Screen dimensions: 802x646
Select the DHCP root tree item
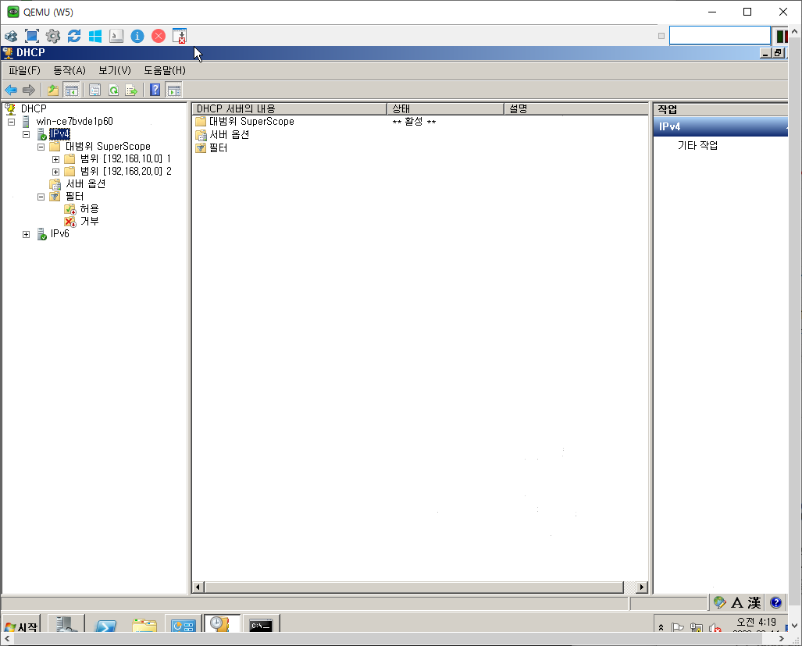pos(34,108)
